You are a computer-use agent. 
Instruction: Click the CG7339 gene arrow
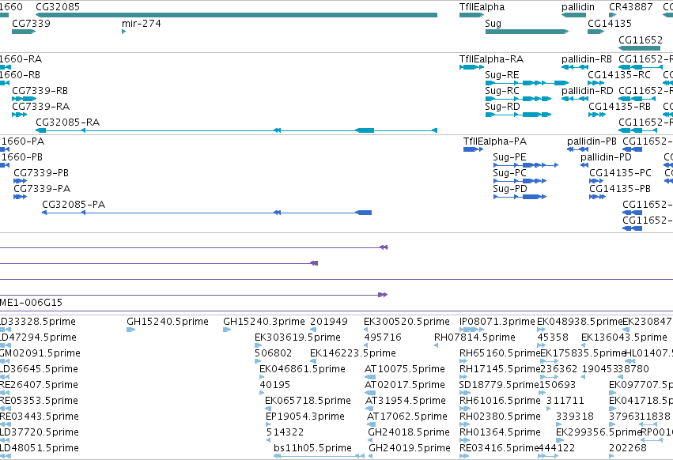[x=24, y=32]
